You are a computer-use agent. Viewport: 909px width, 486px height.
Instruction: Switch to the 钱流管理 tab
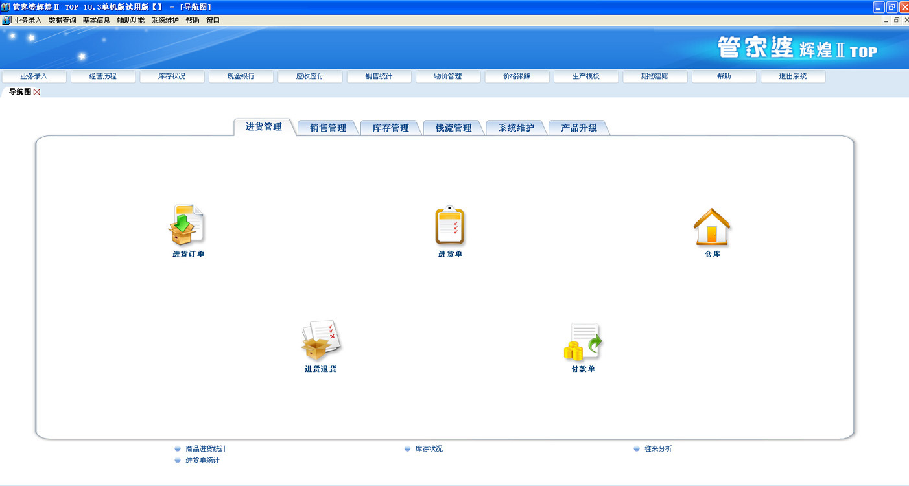453,127
